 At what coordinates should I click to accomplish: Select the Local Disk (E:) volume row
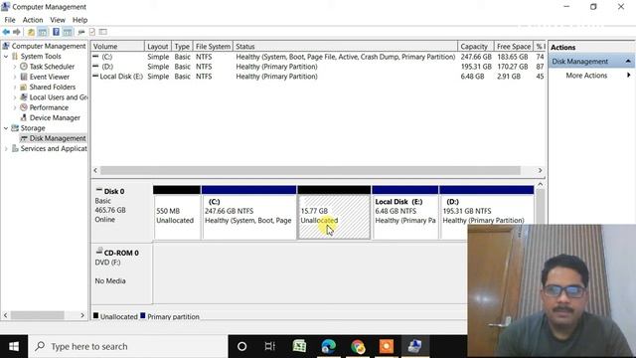tap(318, 77)
